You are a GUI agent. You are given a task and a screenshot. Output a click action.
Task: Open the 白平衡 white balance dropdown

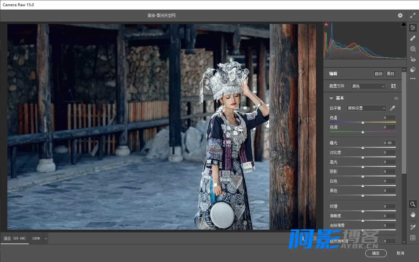pos(366,108)
